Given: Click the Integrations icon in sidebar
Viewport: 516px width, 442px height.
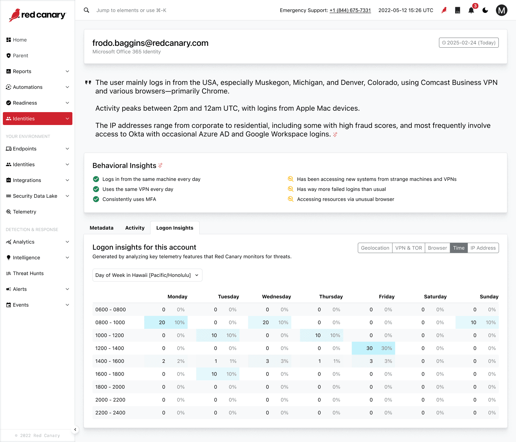Looking at the screenshot, I should click(9, 180).
